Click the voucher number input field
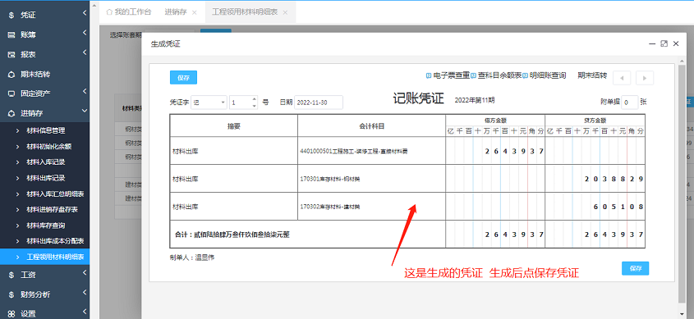Image resolution: width=694 pixels, height=319 pixels. [x=243, y=103]
